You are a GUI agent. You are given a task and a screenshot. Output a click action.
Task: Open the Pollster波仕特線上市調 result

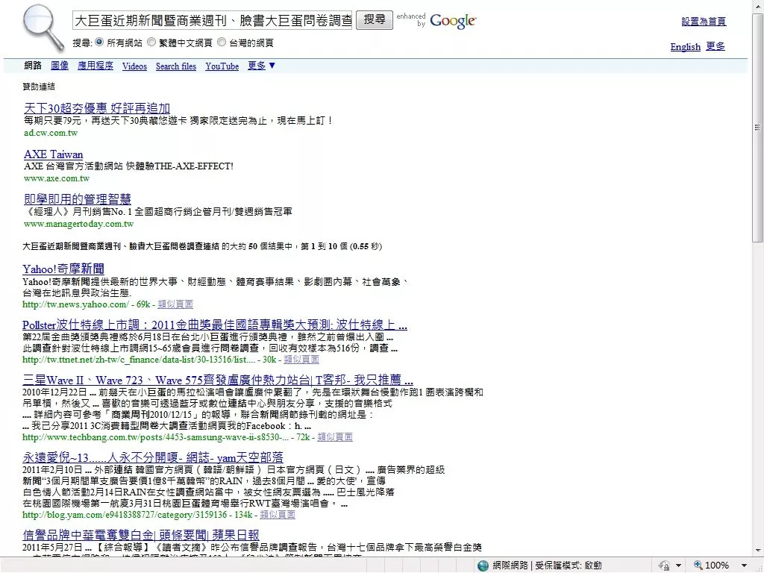click(x=215, y=325)
